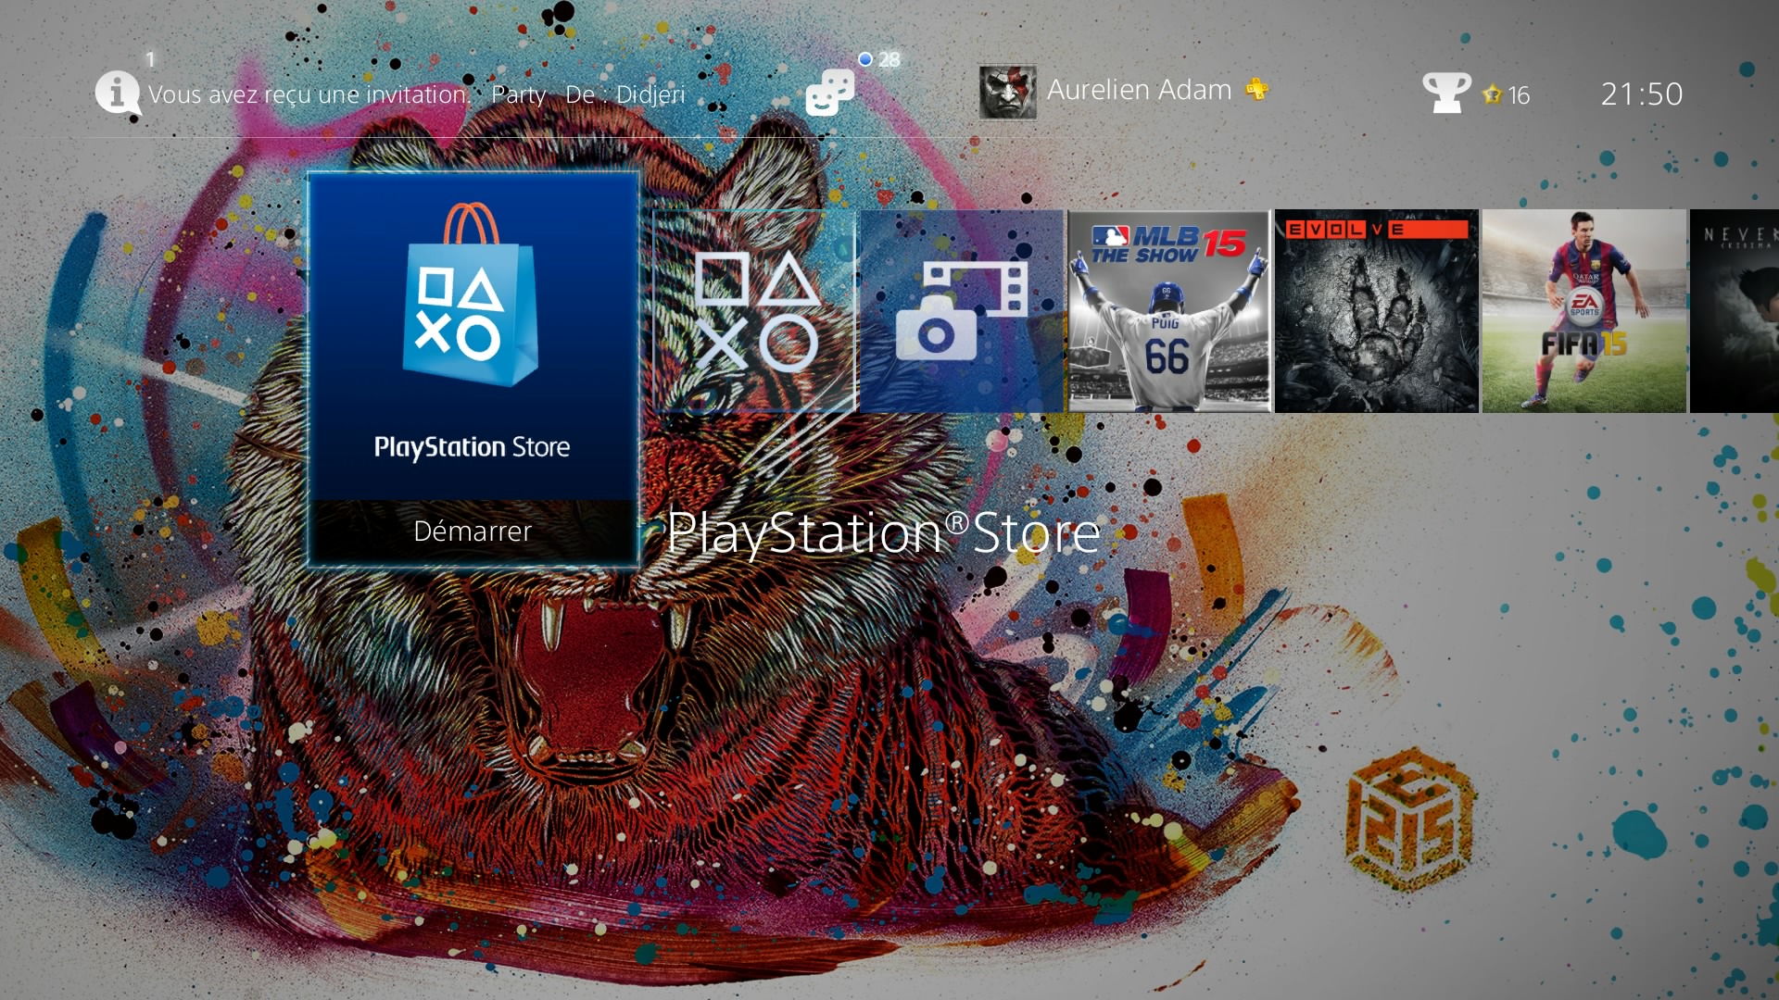The image size is (1779, 1000).
Task: Open the Kratos profile avatar
Action: [x=1007, y=92]
